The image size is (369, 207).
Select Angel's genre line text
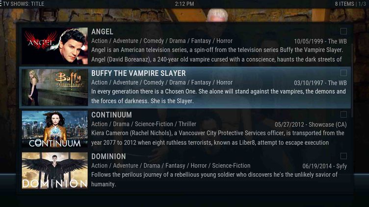tap(162, 41)
